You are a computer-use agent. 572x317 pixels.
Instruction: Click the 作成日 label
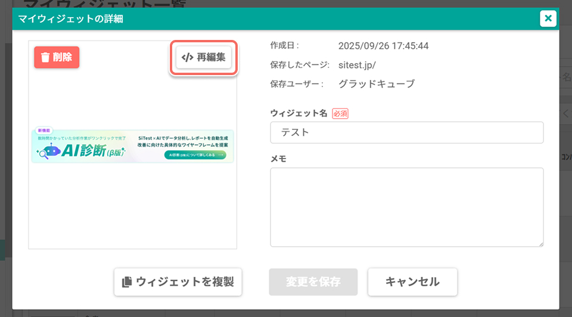[x=285, y=46]
